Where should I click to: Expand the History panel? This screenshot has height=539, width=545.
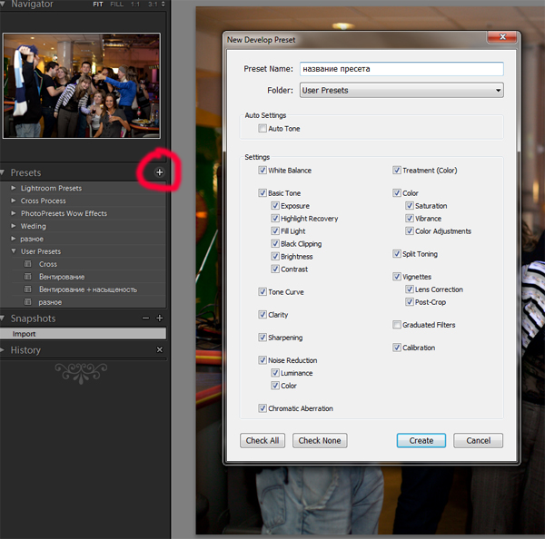click(x=3, y=349)
